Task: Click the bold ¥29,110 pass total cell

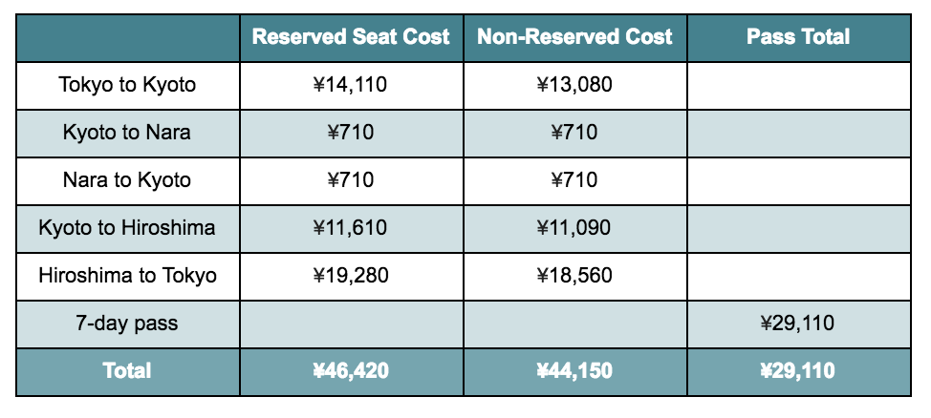Action: (799, 372)
